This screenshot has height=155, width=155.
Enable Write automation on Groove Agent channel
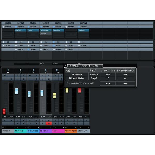coord(74,120)
